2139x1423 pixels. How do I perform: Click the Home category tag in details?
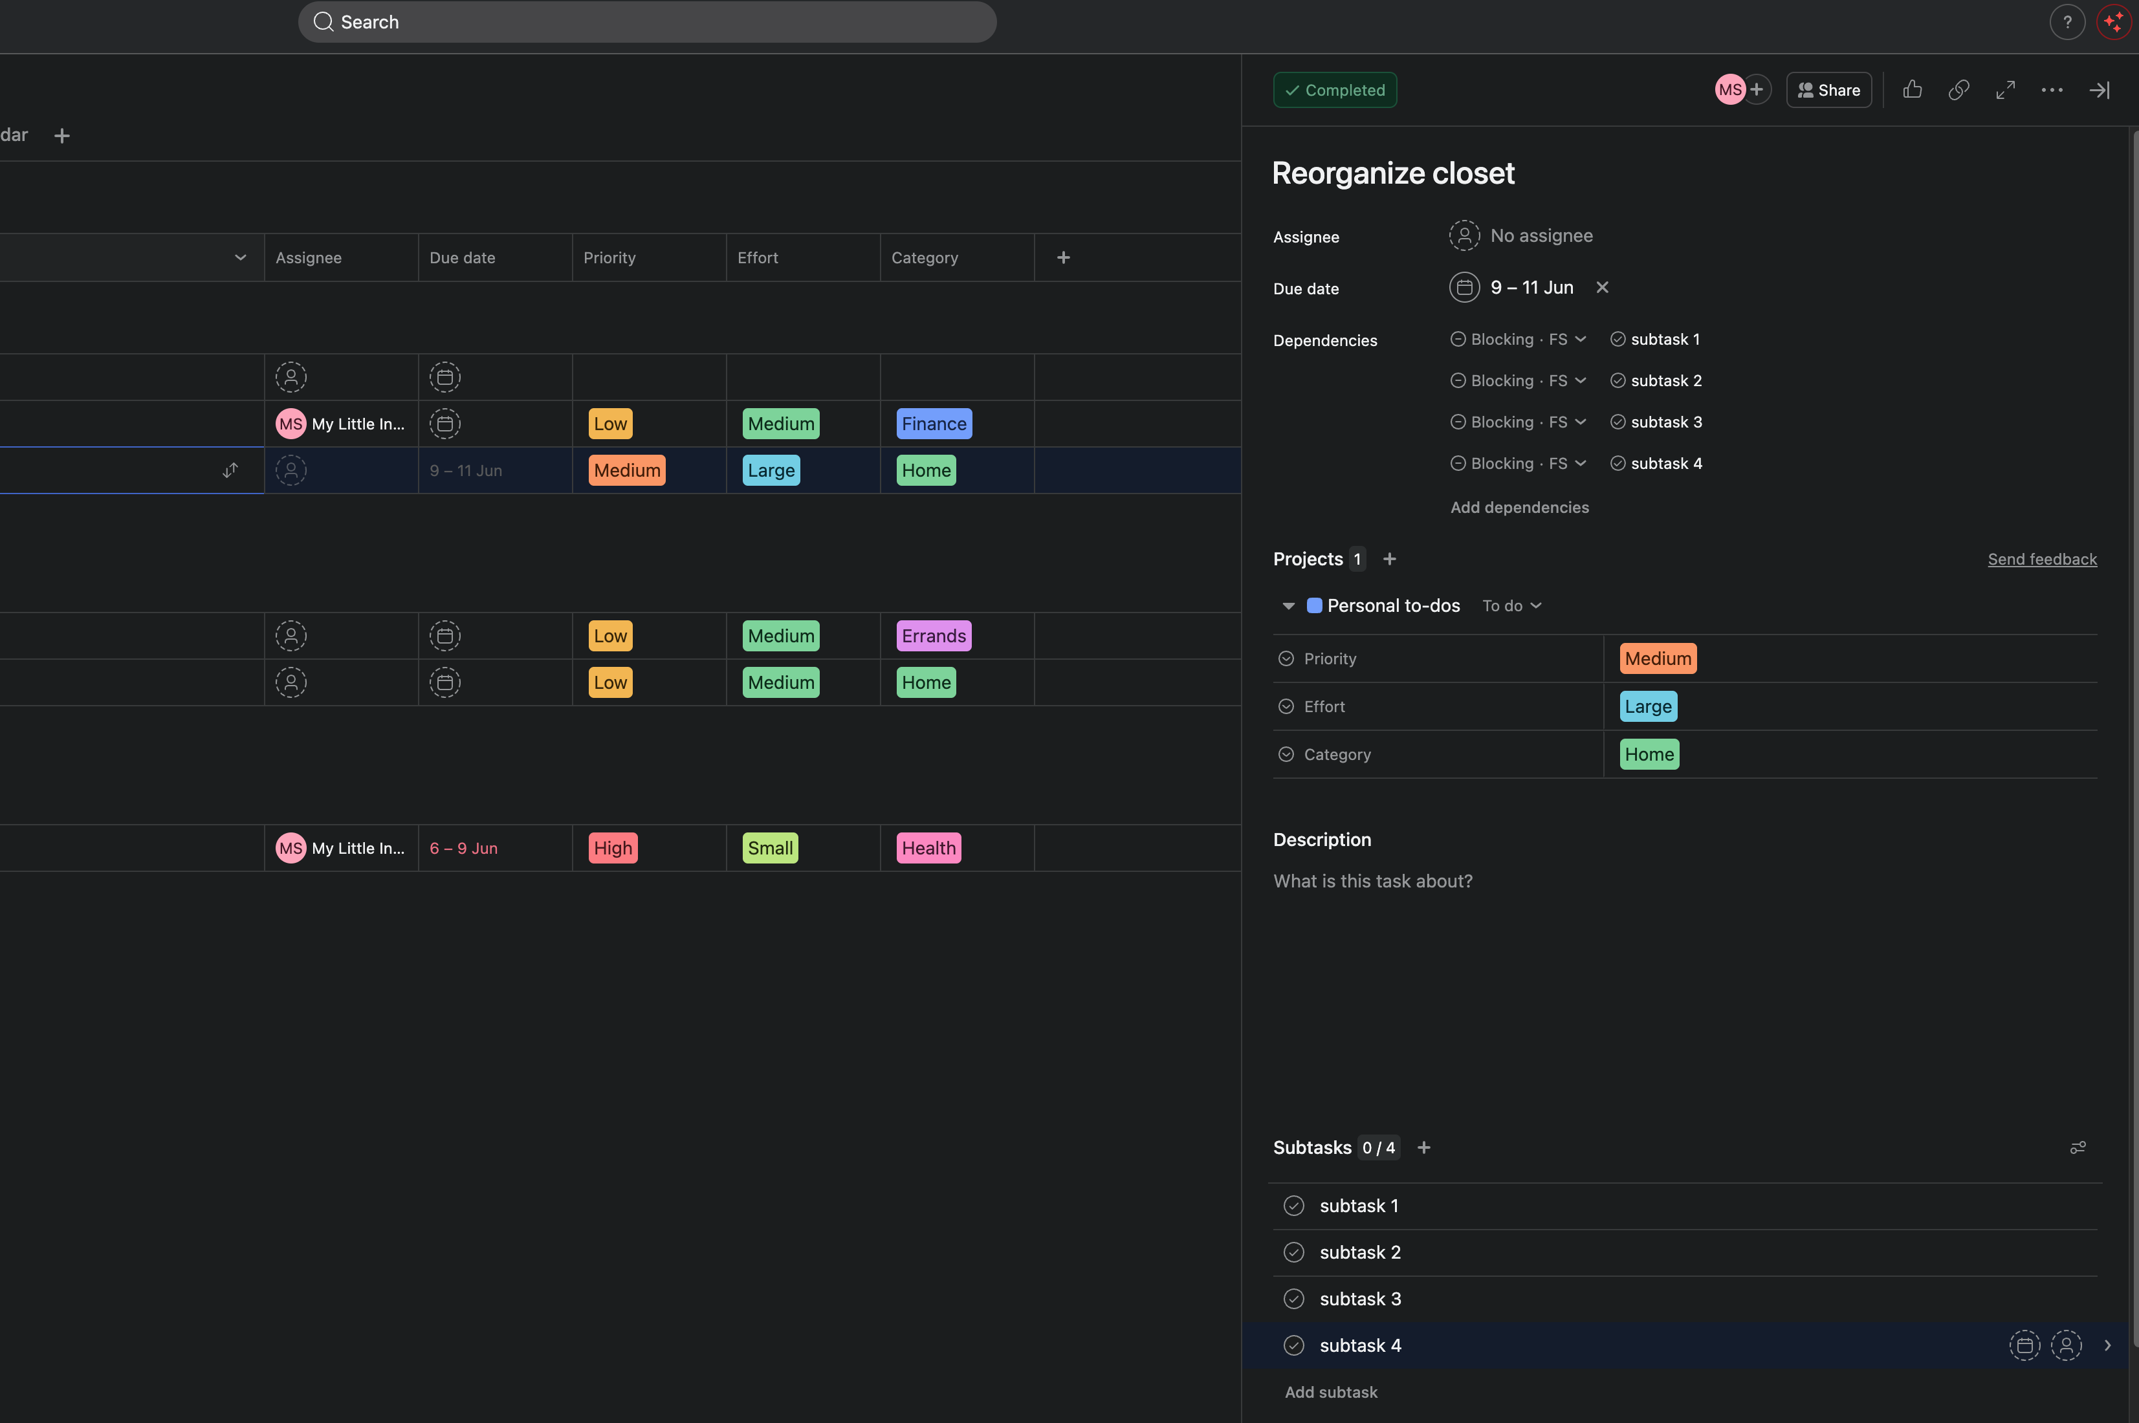(x=1649, y=755)
